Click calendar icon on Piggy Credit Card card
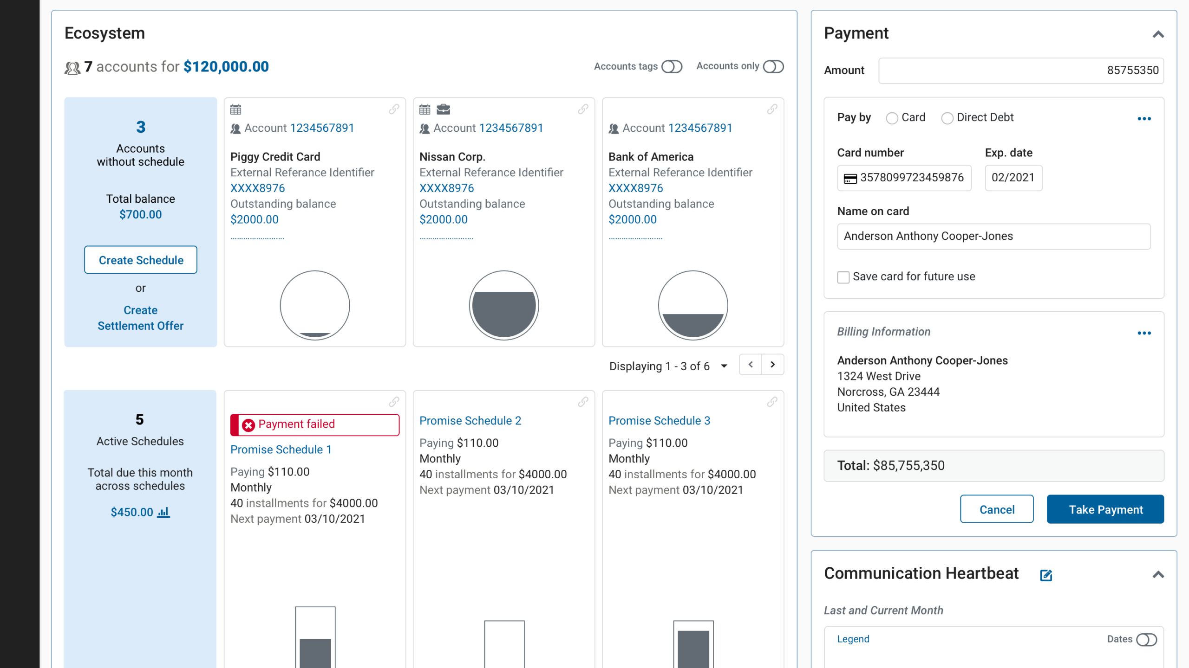Screen dimensions: 1189x668 pos(236,109)
